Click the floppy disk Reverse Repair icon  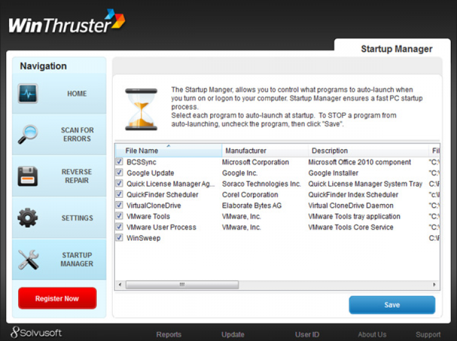pos(27,176)
